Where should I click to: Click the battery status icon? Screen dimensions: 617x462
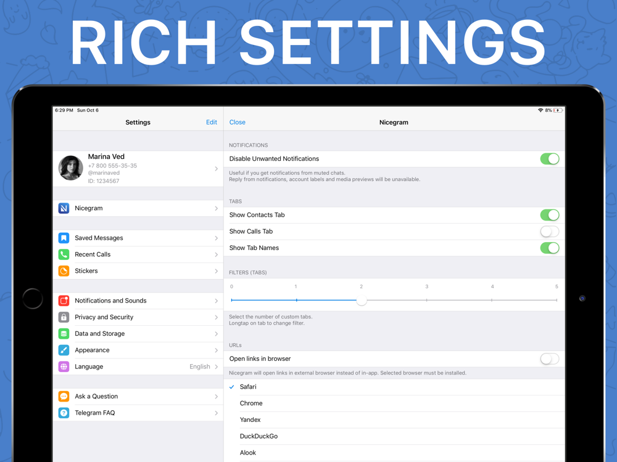[558, 110]
